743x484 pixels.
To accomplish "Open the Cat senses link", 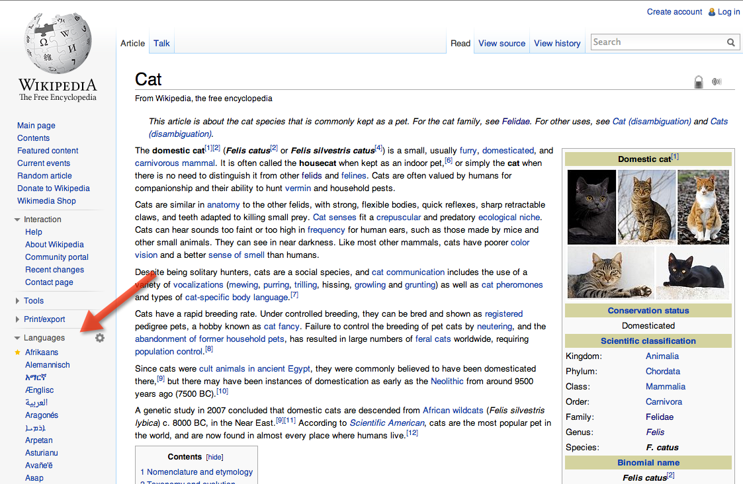I will point(335,218).
